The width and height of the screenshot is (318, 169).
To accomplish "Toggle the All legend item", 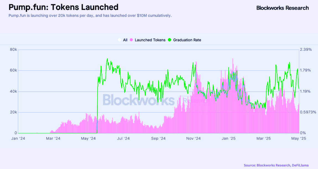I will [x=122, y=40].
